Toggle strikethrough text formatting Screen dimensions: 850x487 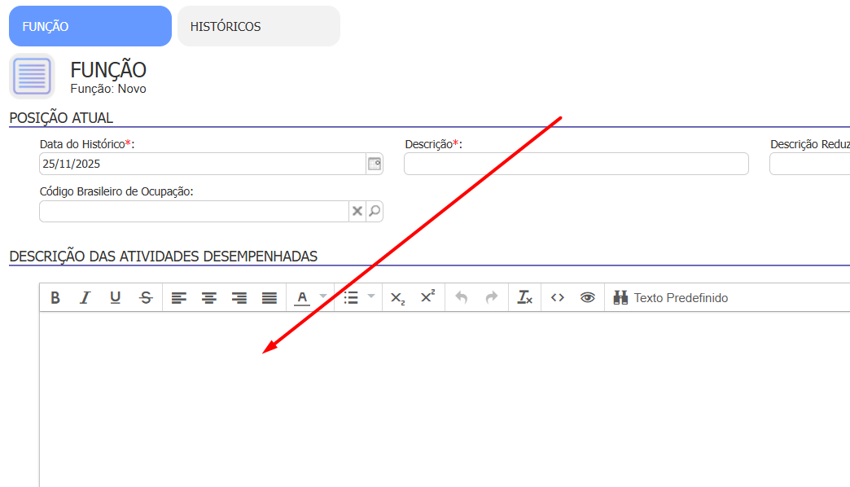click(146, 298)
